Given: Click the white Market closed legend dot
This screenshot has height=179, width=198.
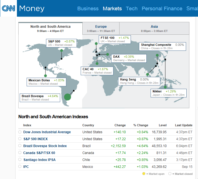Looking at the screenshot, I should coord(170,173).
